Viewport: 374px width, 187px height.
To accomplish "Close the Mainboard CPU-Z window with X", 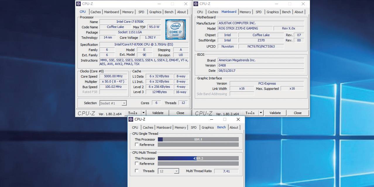I will pyautogui.click(x=303, y=4).
